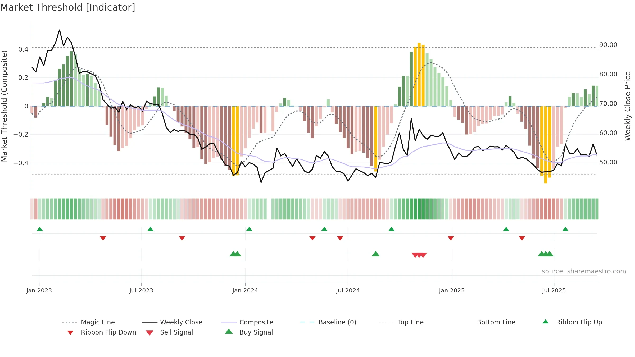Click the right axis value 80.00
This screenshot has width=635, height=357.
click(x=608, y=74)
